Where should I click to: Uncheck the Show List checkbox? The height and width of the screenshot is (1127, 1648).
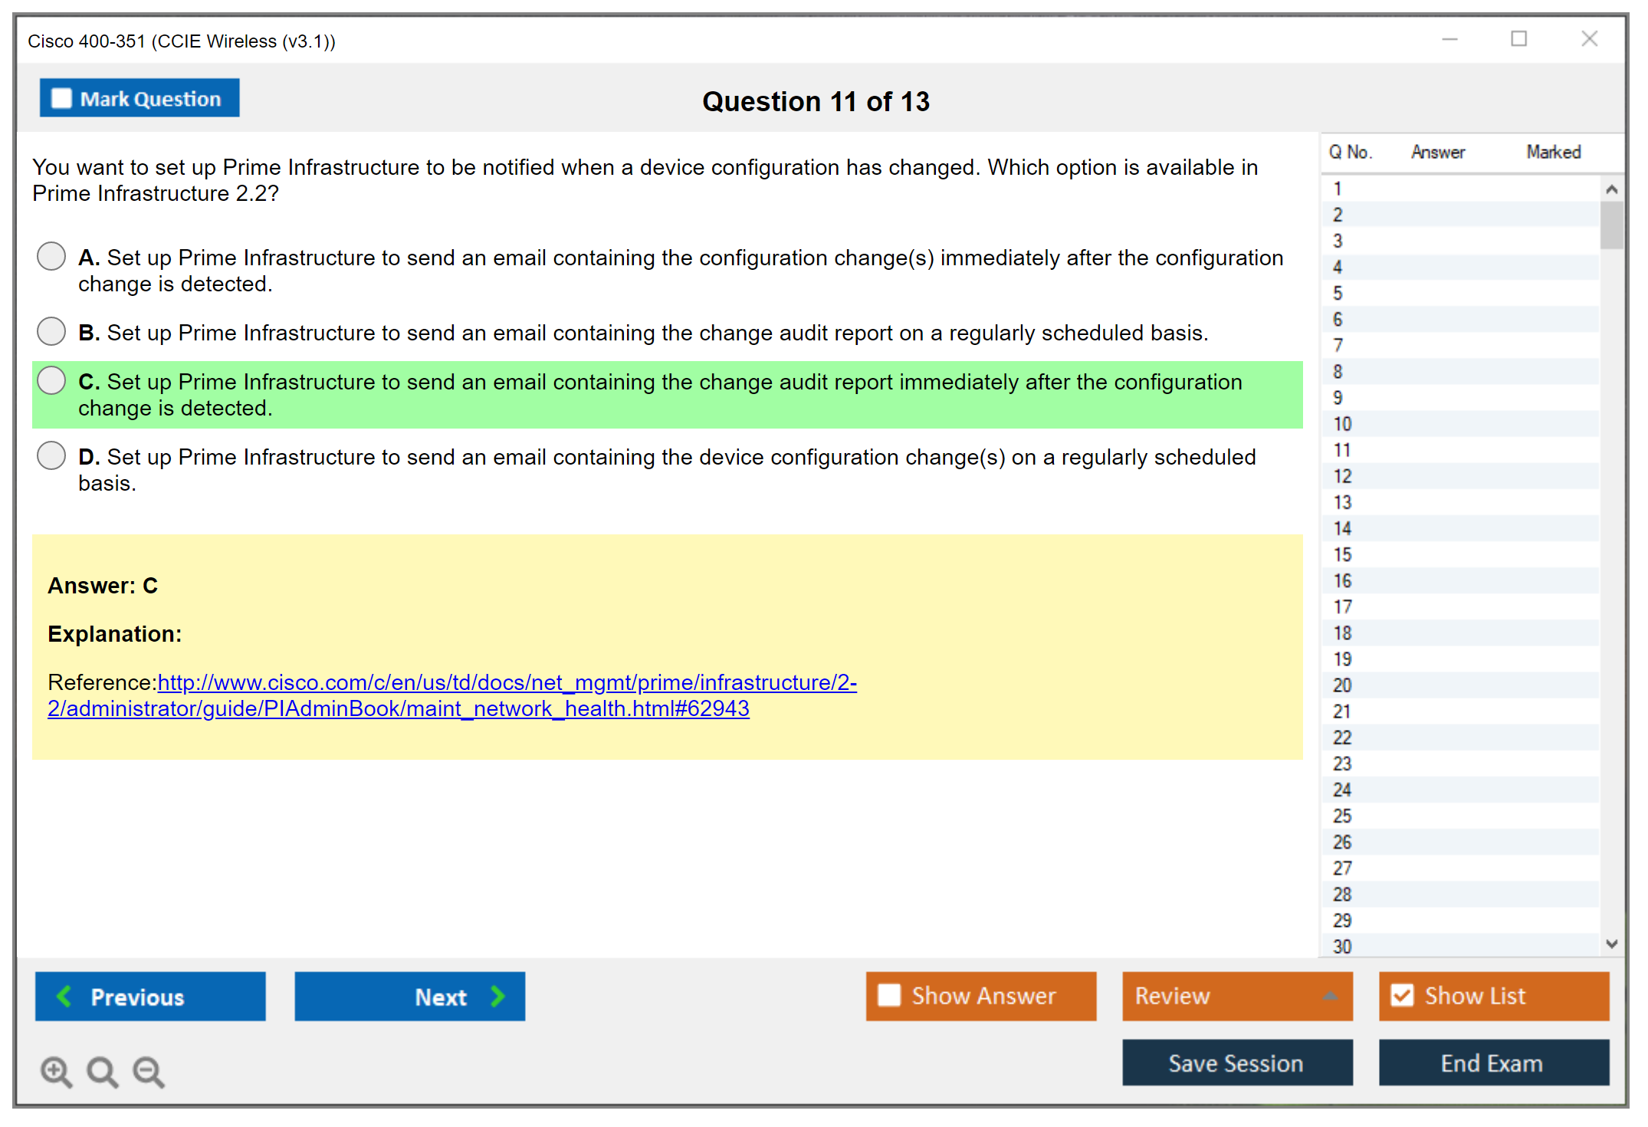pos(1402,995)
